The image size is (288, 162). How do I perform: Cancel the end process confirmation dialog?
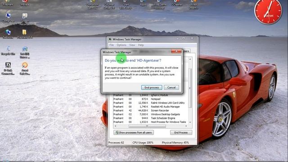[171, 87]
